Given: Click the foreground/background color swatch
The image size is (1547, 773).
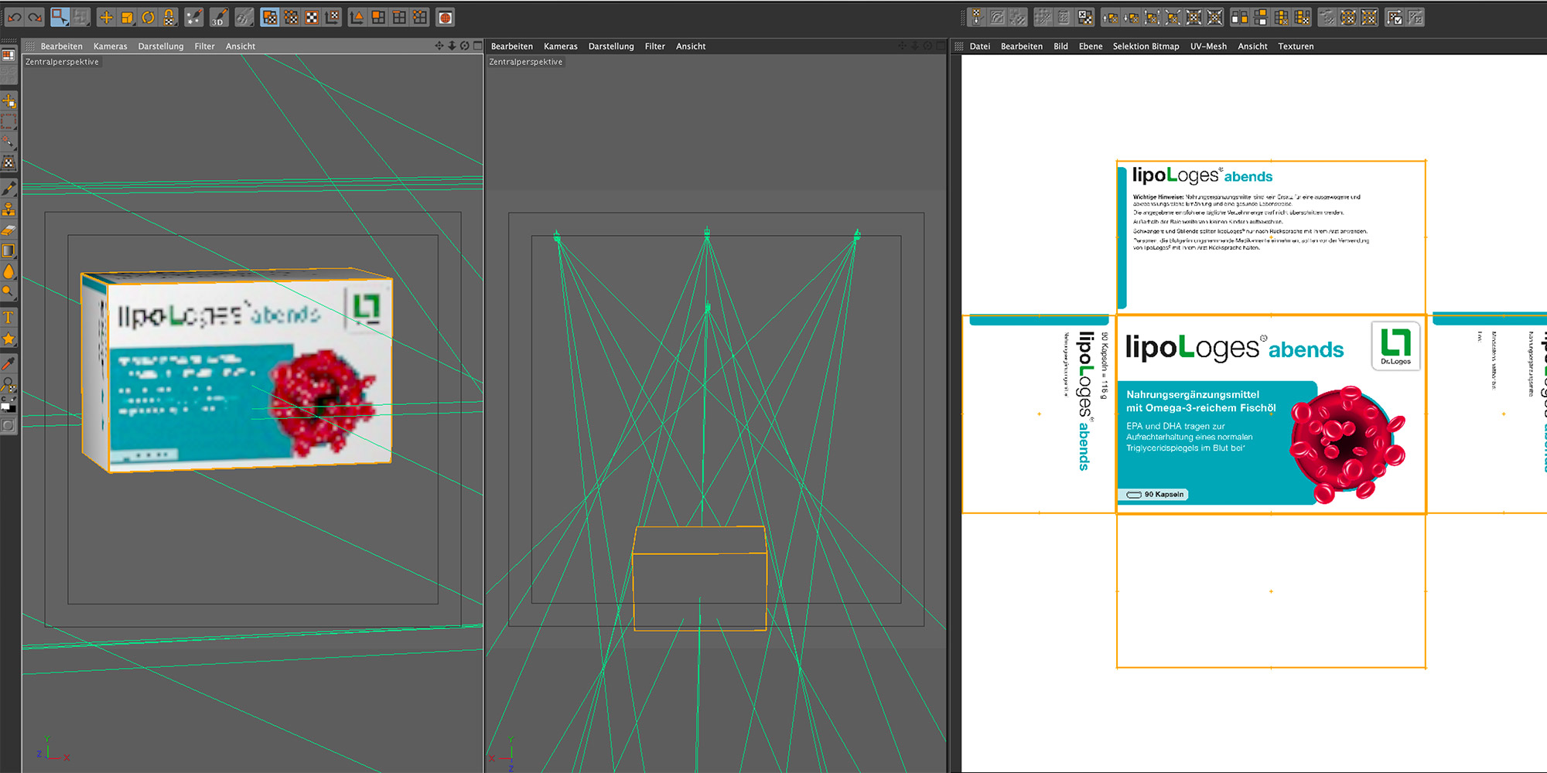Looking at the screenshot, I should pos(8,406).
